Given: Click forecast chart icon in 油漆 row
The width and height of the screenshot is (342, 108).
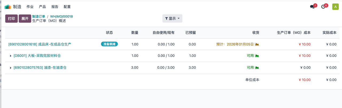Looking at the screenshot, I should [257, 68].
